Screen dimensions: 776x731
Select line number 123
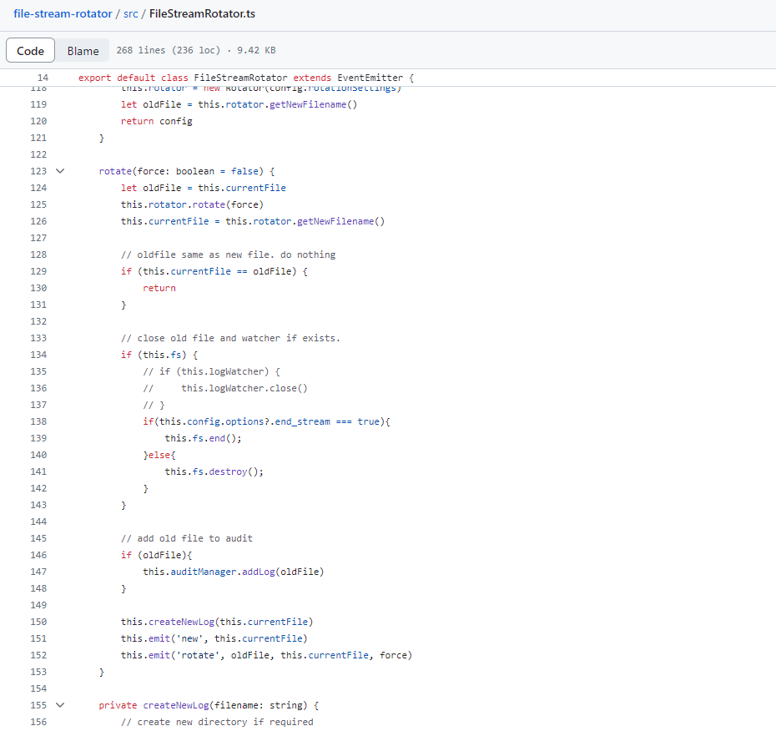coord(38,171)
